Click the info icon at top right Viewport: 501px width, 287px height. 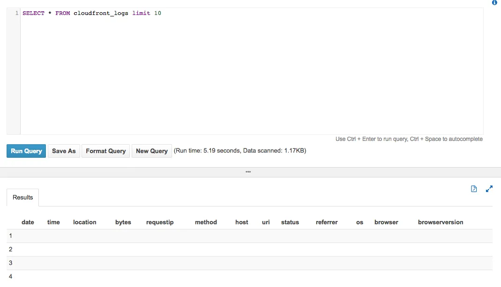point(494,2)
